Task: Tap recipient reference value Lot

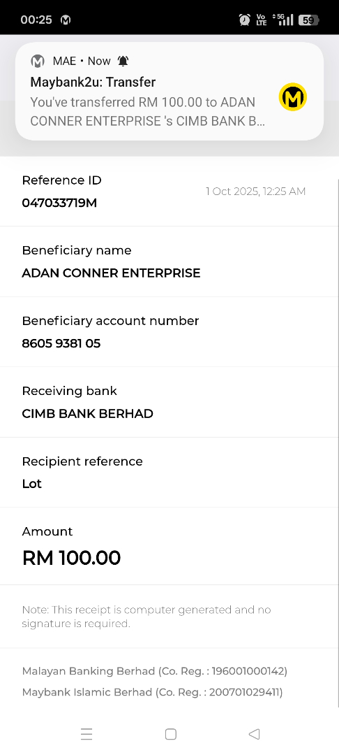Action: (31, 484)
